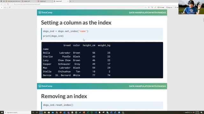Open the action center notification icon

click(x=201, y=113)
